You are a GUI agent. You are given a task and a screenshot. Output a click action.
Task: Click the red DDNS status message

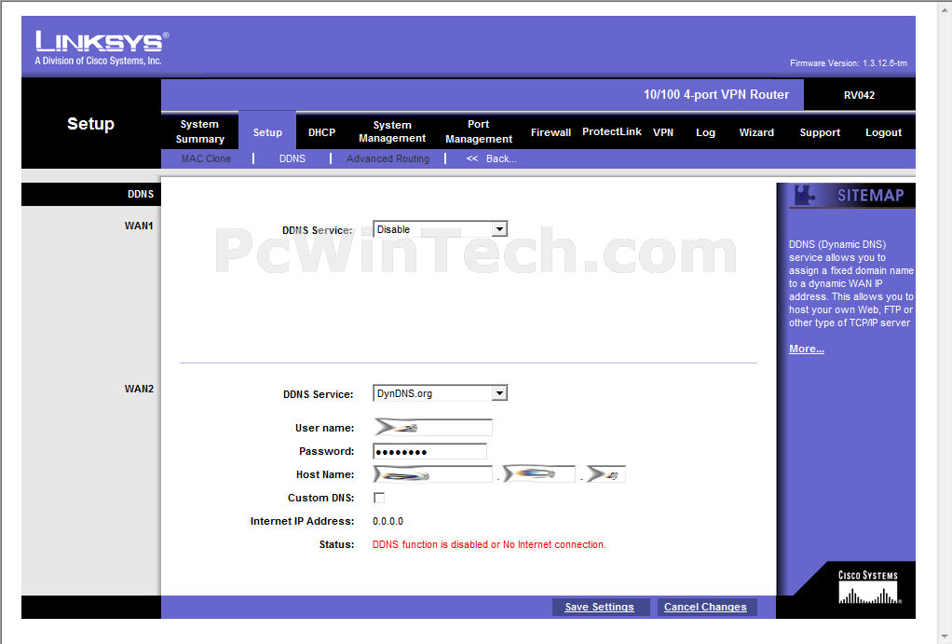489,544
